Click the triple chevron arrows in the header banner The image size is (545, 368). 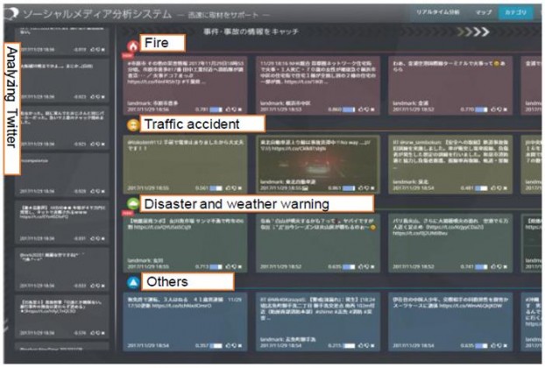tap(473, 32)
